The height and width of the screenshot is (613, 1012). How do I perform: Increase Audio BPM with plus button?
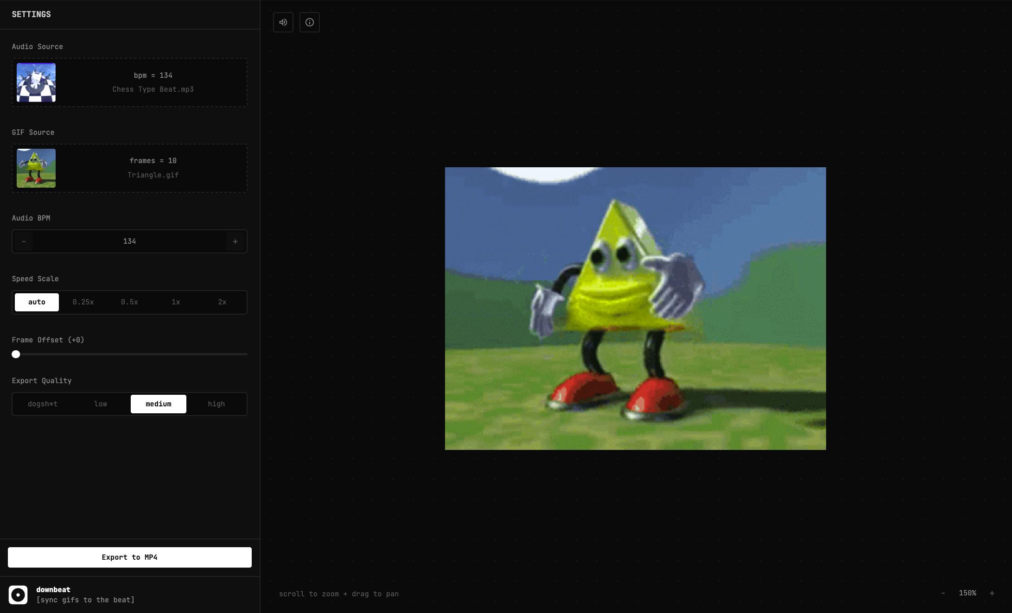coord(235,241)
